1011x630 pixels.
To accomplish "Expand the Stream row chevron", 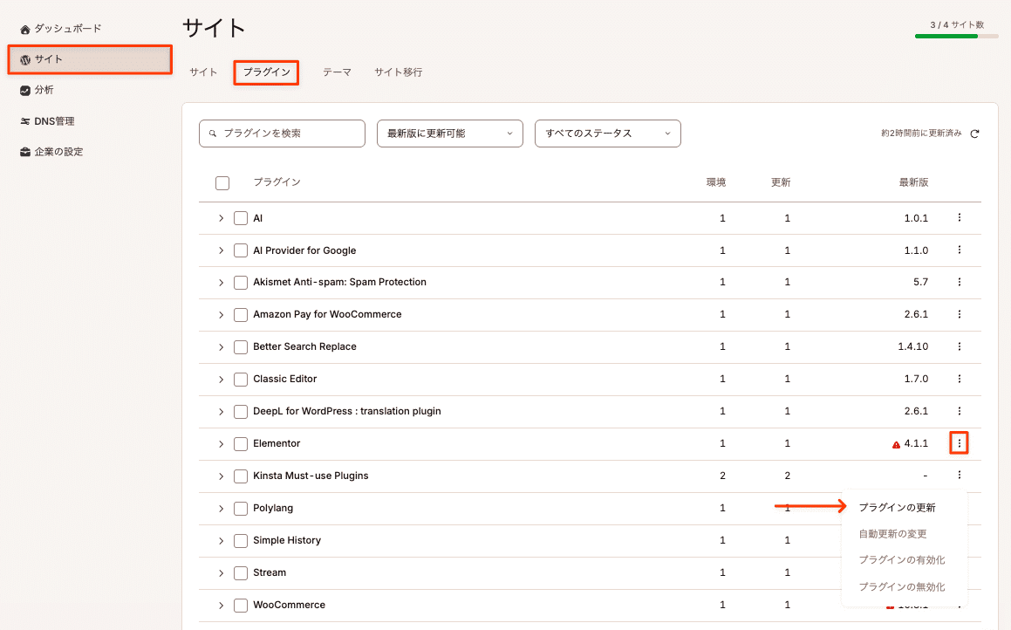I will [222, 573].
